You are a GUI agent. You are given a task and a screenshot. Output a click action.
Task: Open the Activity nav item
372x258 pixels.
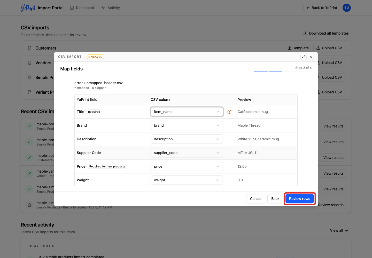111,8
